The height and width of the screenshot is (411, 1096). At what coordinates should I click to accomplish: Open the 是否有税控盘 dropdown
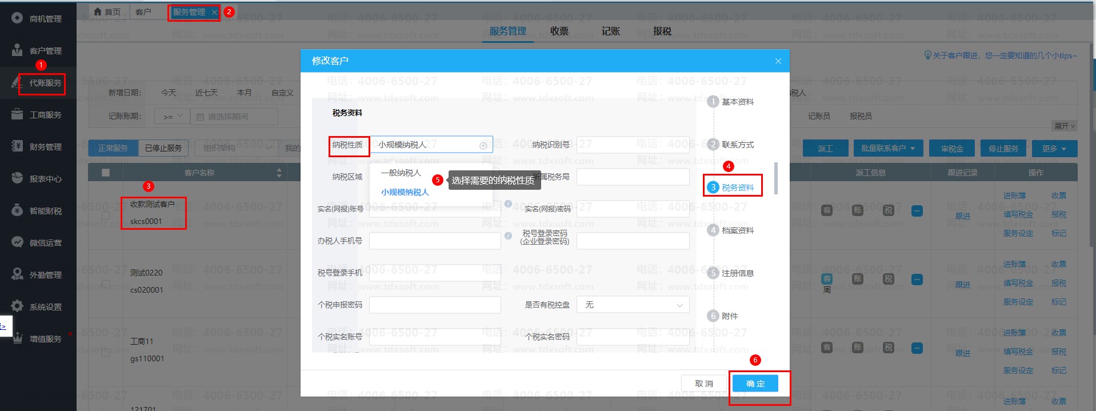click(633, 305)
